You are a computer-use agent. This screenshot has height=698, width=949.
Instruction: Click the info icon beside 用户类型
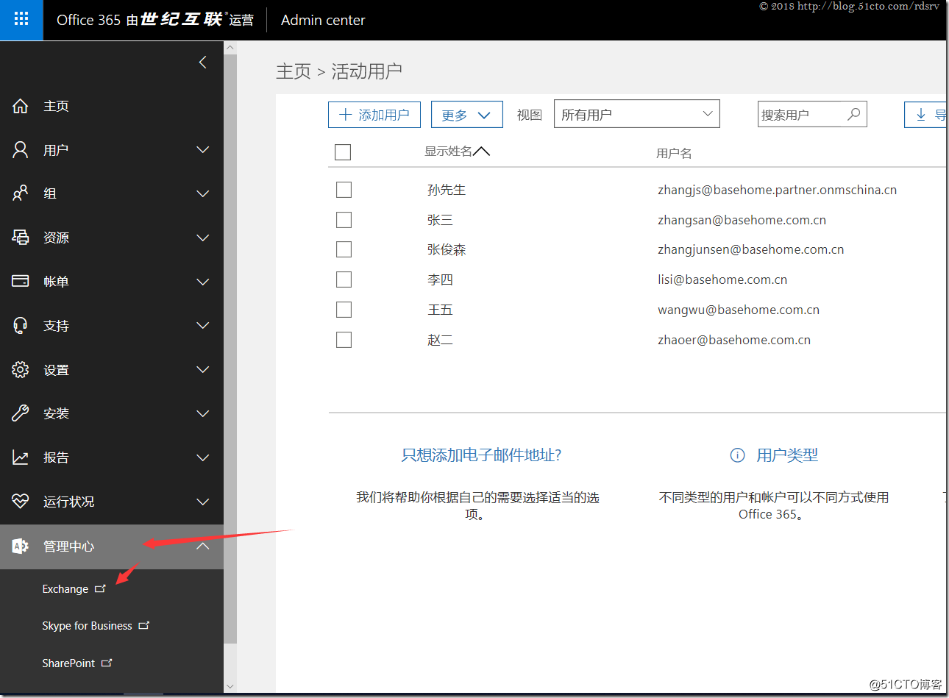tap(737, 455)
